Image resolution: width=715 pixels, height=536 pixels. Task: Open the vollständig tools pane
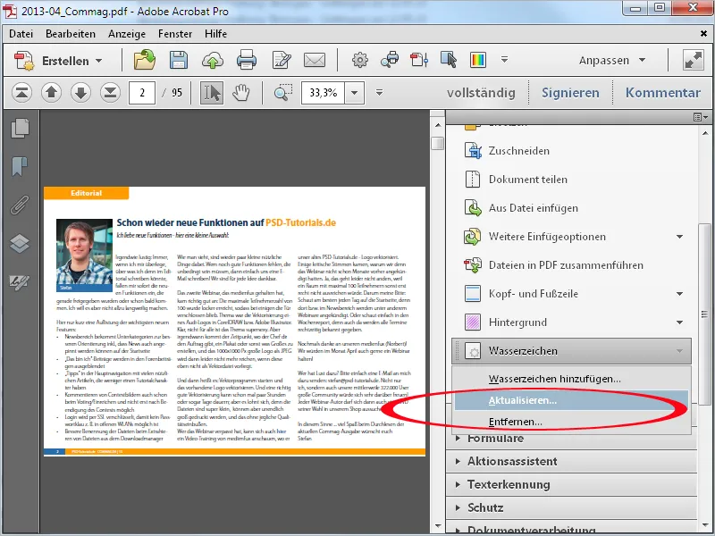pos(481,93)
